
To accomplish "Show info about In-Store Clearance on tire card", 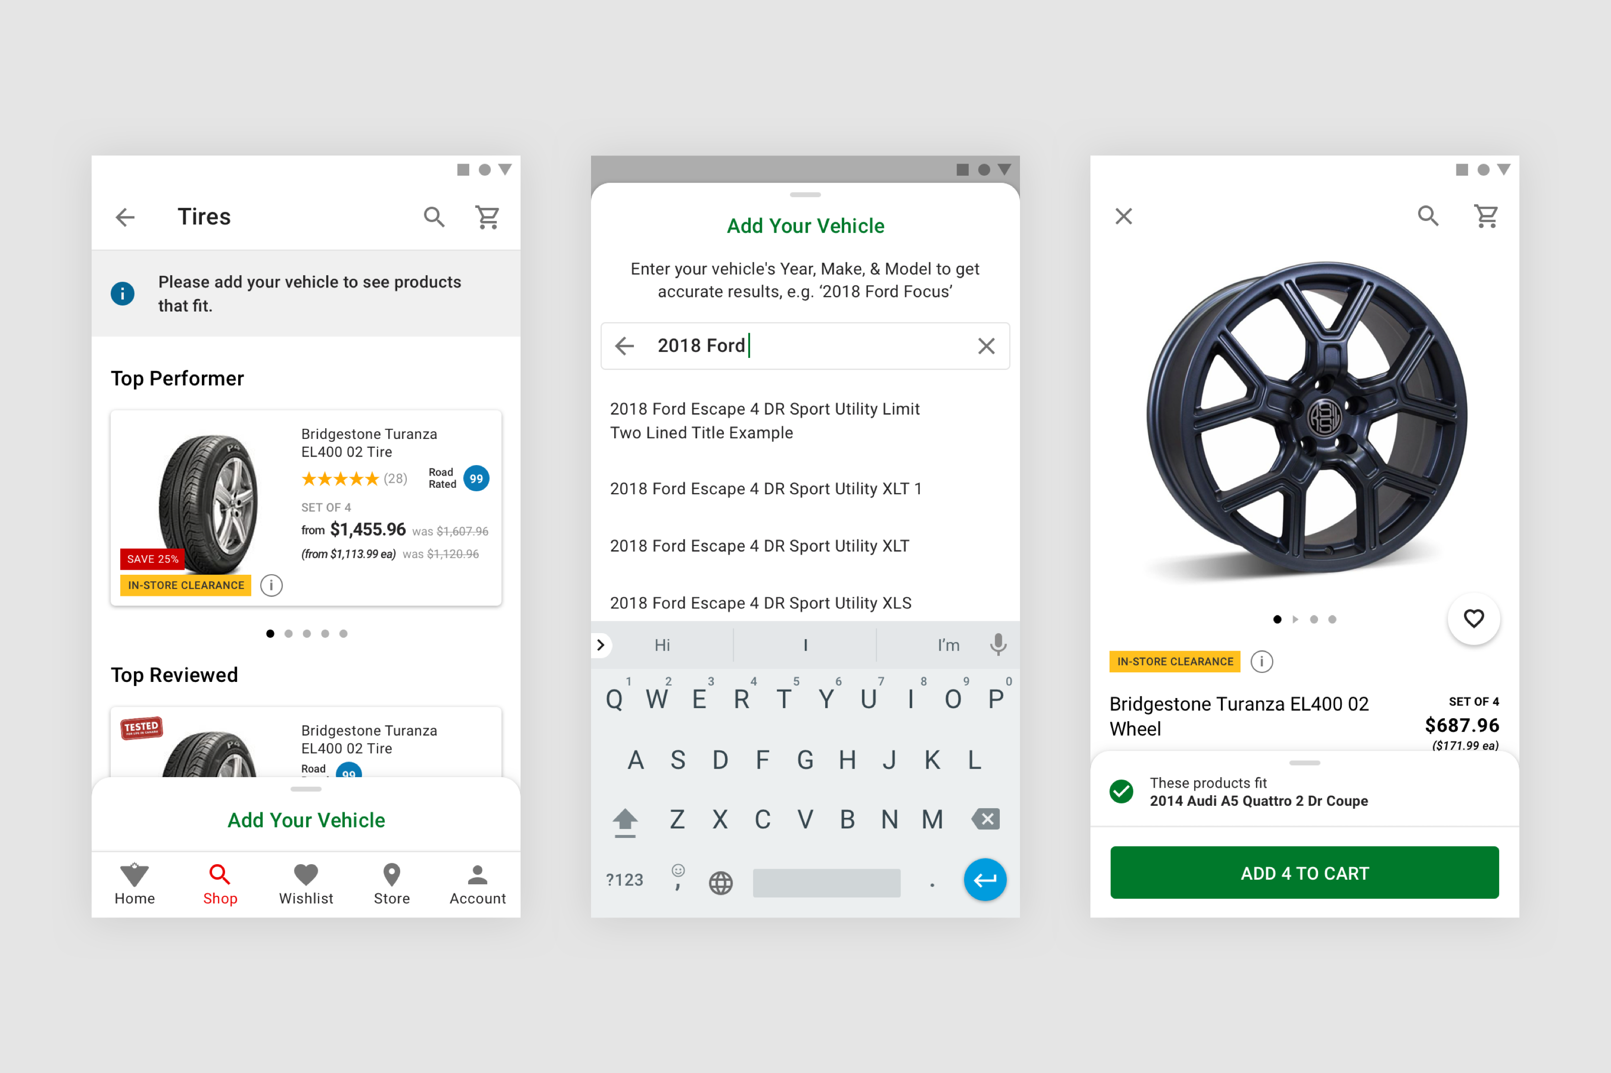I will 272,585.
